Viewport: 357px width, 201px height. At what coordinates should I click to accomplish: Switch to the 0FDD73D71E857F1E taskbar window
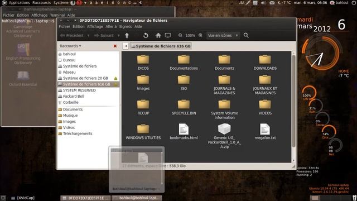85,198
